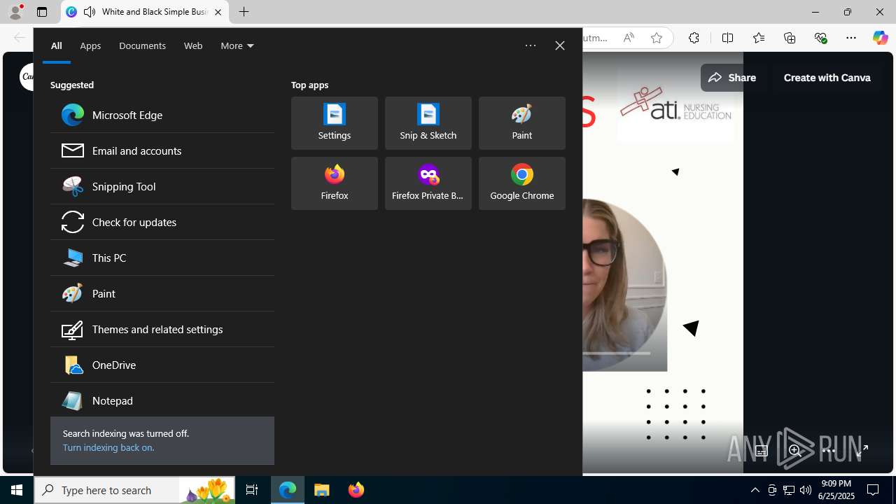The height and width of the screenshot is (504, 896).
Task: Expand the More dropdown in search
Action: (237, 45)
